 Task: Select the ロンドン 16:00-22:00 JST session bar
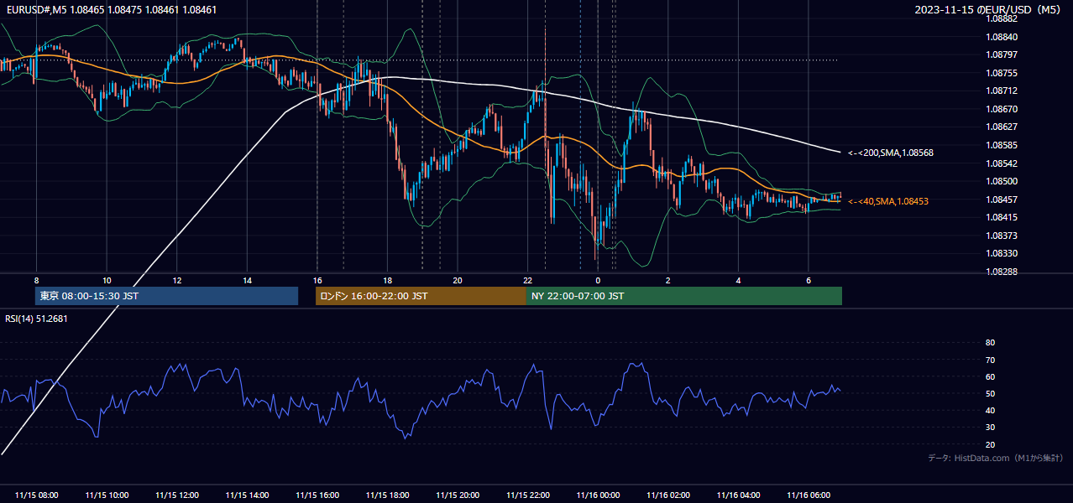pyautogui.click(x=421, y=296)
